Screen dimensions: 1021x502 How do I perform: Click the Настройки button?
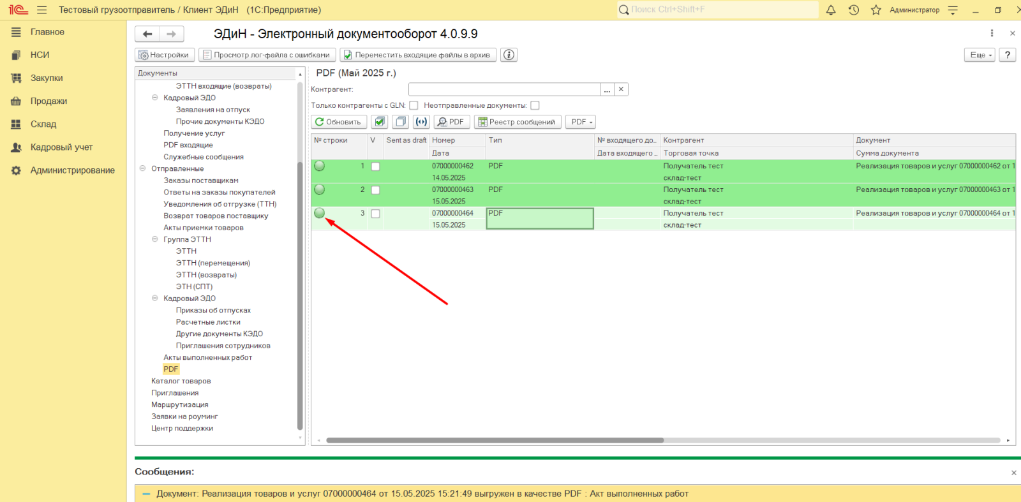click(165, 55)
